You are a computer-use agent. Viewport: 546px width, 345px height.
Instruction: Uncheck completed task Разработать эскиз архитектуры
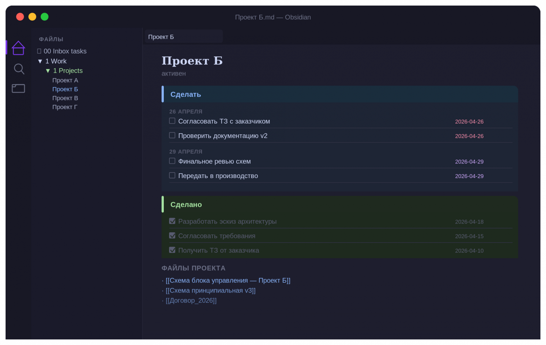(x=172, y=221)
